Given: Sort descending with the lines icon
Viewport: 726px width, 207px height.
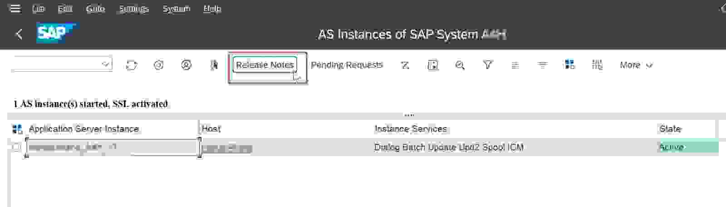Looking at the screenshot, I should [542, 65].
